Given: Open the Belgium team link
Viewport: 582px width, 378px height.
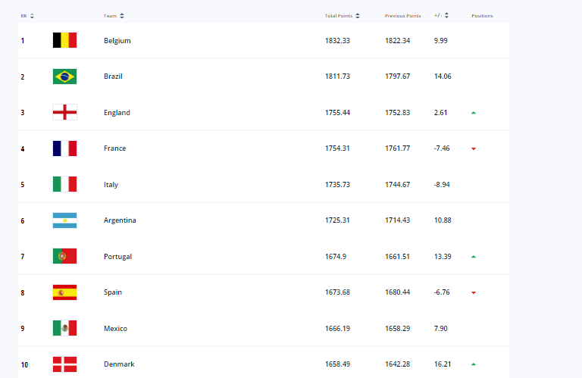Looking at the screenshot, I should 117,41.
